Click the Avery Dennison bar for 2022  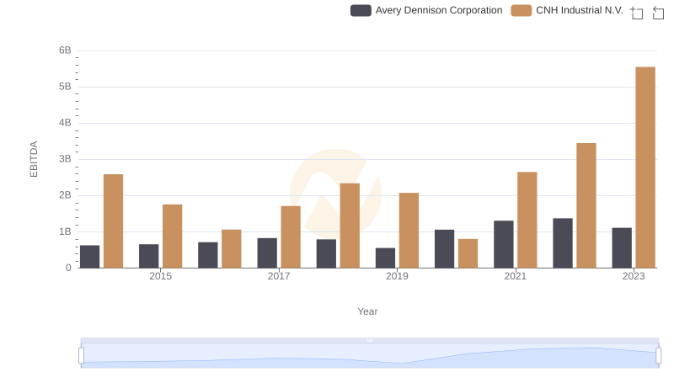click(x=563, y=243)
